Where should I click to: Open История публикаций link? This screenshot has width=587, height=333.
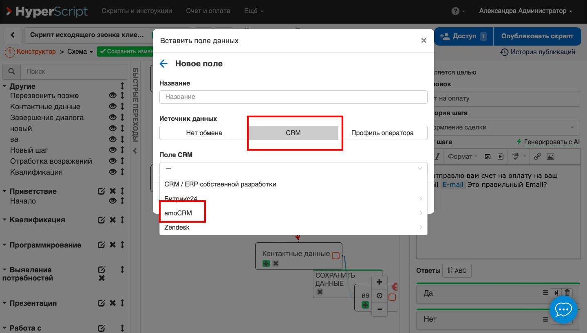point(538,52)
